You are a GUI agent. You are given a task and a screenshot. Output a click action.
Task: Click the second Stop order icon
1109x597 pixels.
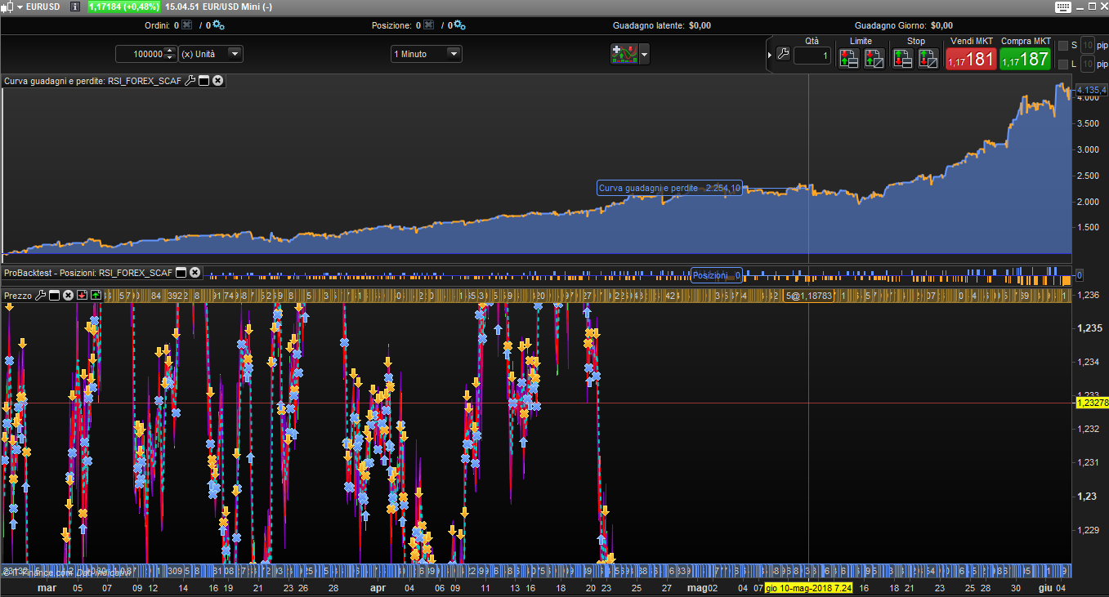click(928, 58)
